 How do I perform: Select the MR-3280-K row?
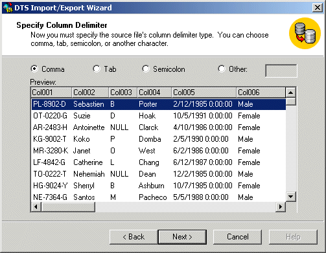(159, 151)
